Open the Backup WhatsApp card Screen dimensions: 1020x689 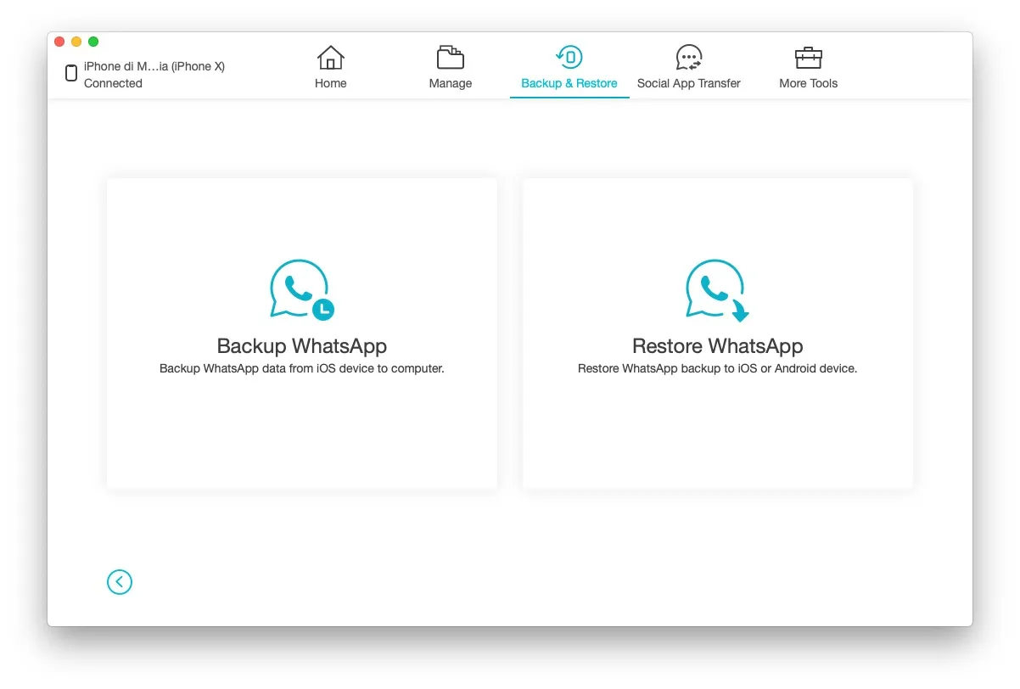point(300,333)
